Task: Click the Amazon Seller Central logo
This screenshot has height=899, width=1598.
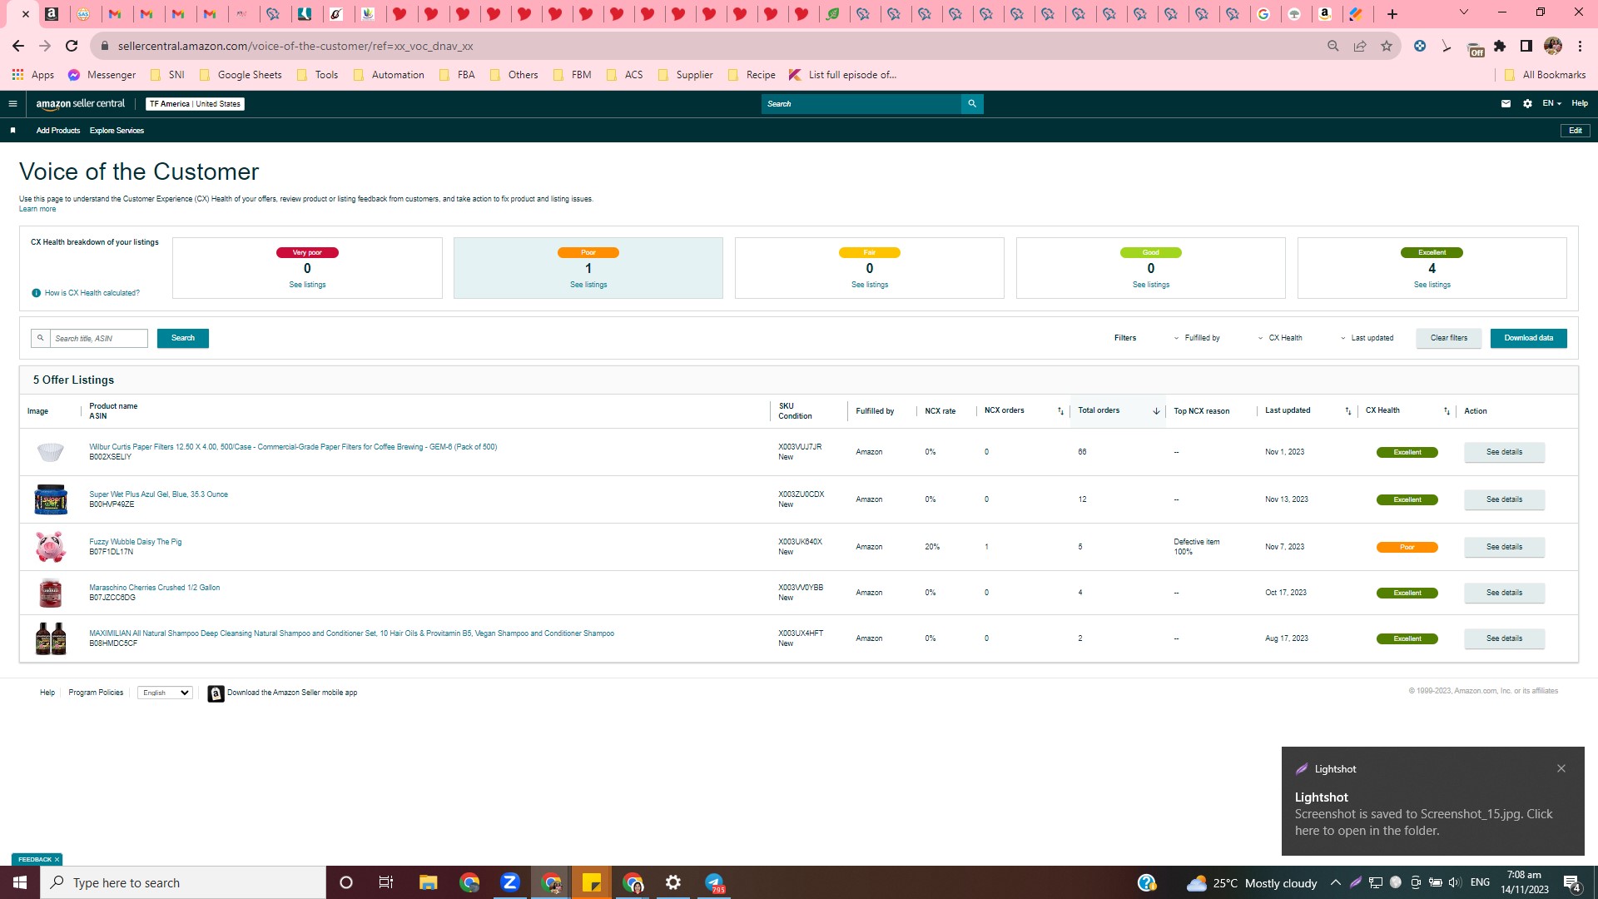Action: 81,104
